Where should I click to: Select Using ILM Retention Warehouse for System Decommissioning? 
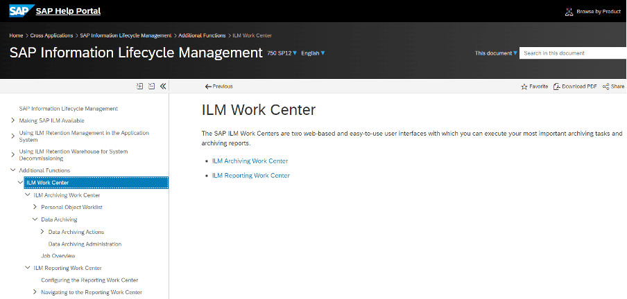pyautogui.click(x=74, y=155)
